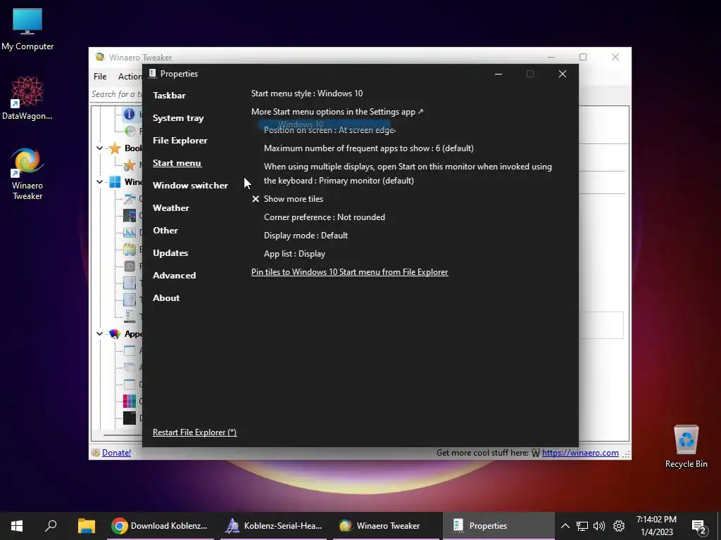Click the gear icon in system tray
This screenshot has height=540, width=721.
coord(619,526)
